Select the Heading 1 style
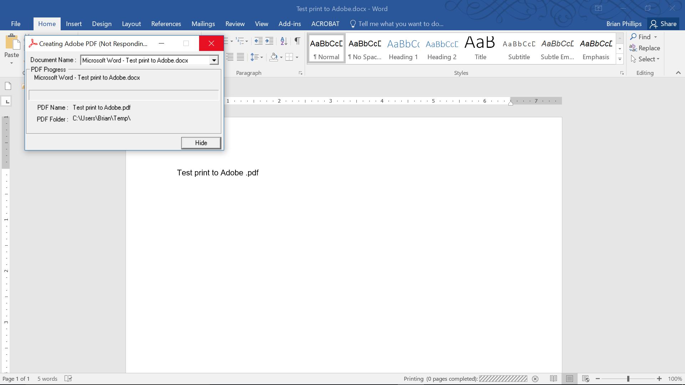This screenshot has height=385, width=685. point(403,49)
